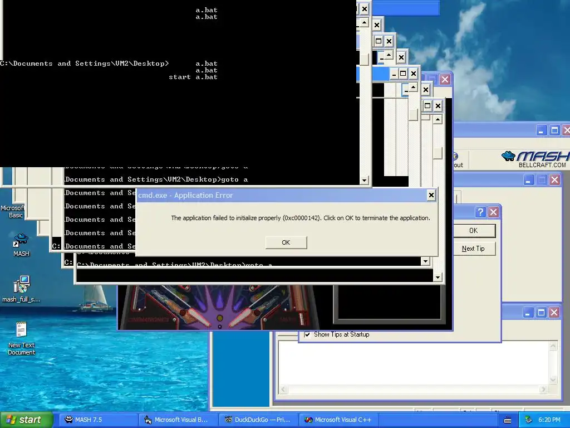Click the scroll-down arrow at the rightmost cmd window's bottom
570x428 pixels.
[x=438, y=278]
